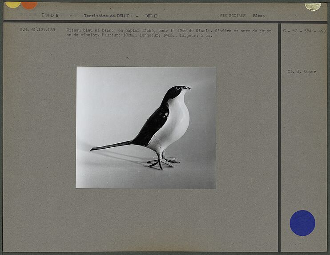Click the yellow dot sticker

[x=13, y=4]
